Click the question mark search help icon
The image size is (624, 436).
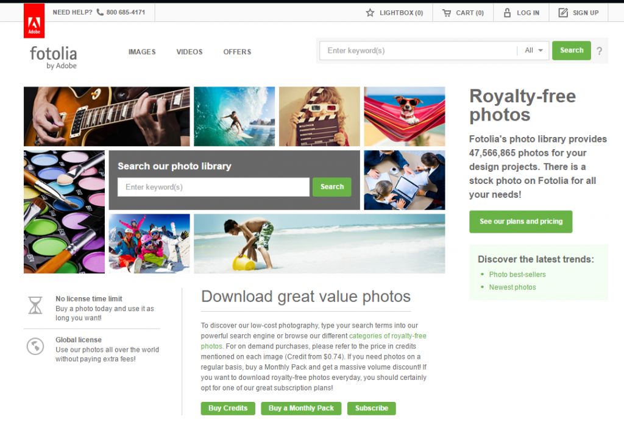pyautogui.click(x=600, y=51)
